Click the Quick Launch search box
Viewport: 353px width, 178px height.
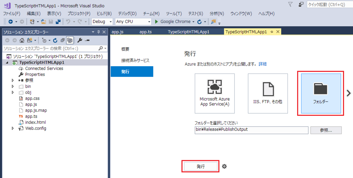pos(329,4)
